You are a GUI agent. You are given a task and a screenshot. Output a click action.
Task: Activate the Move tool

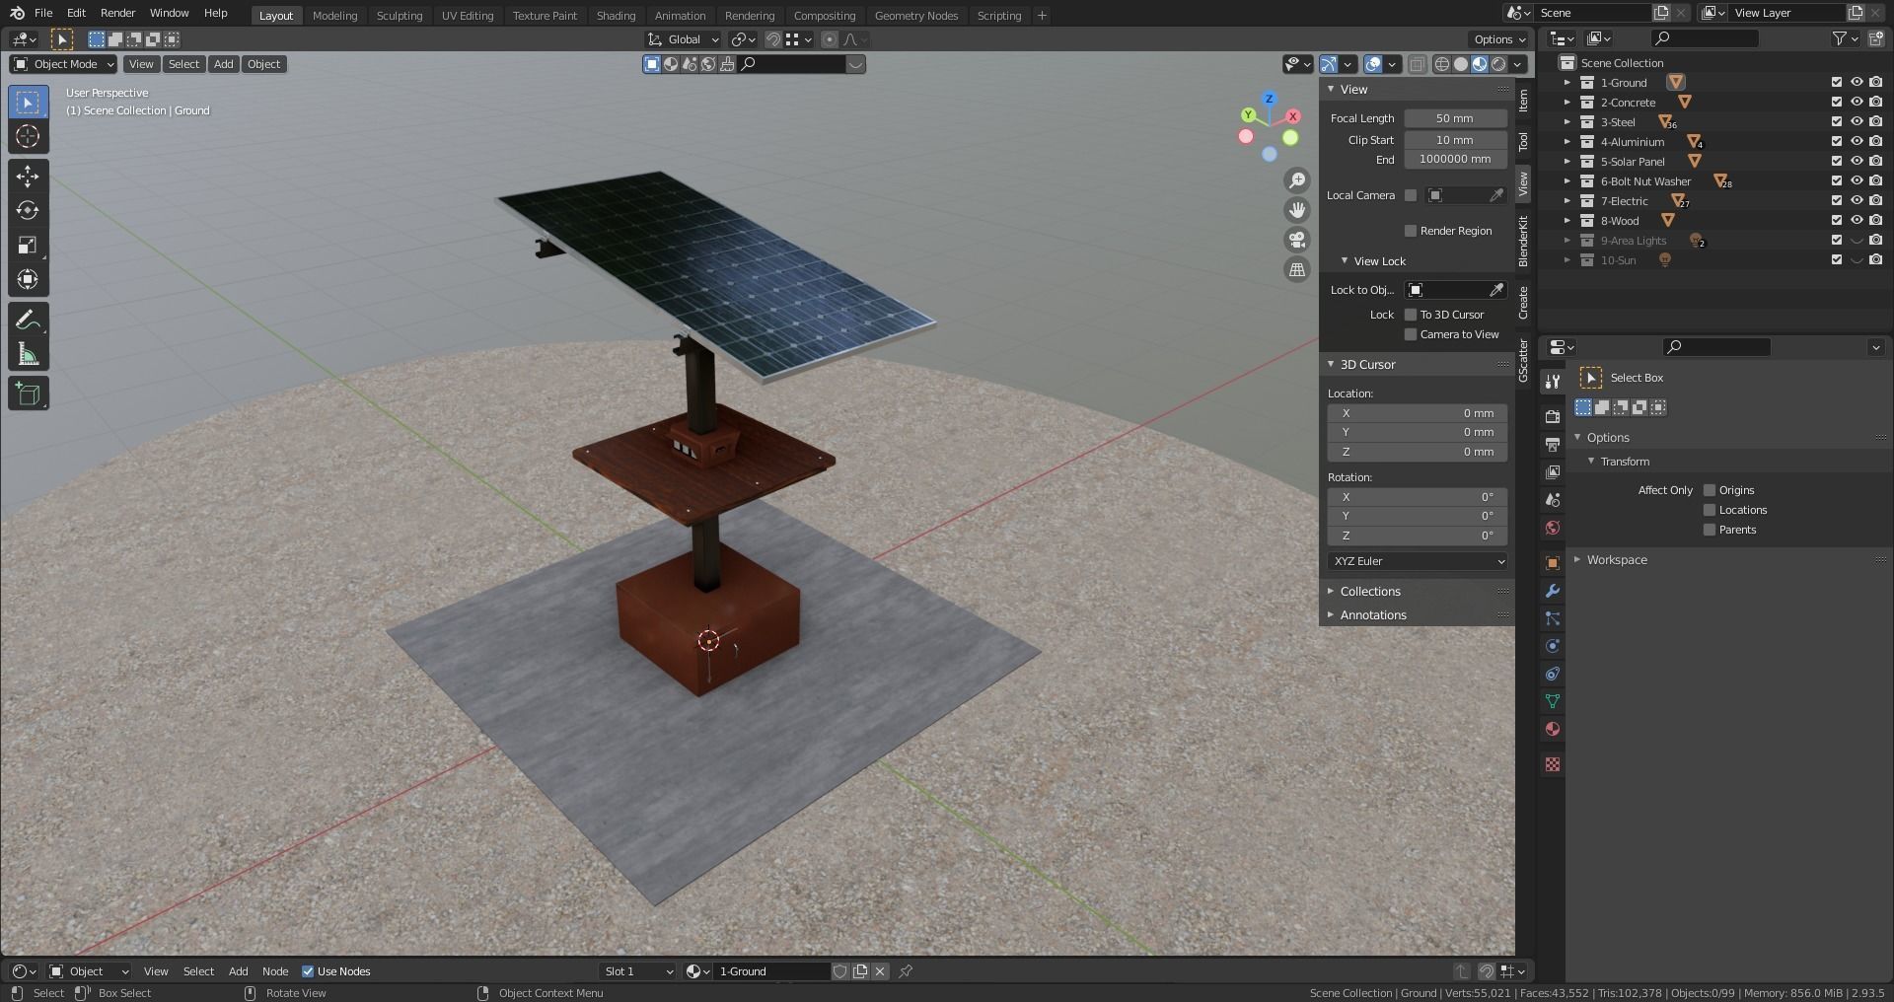coord(28,177)
